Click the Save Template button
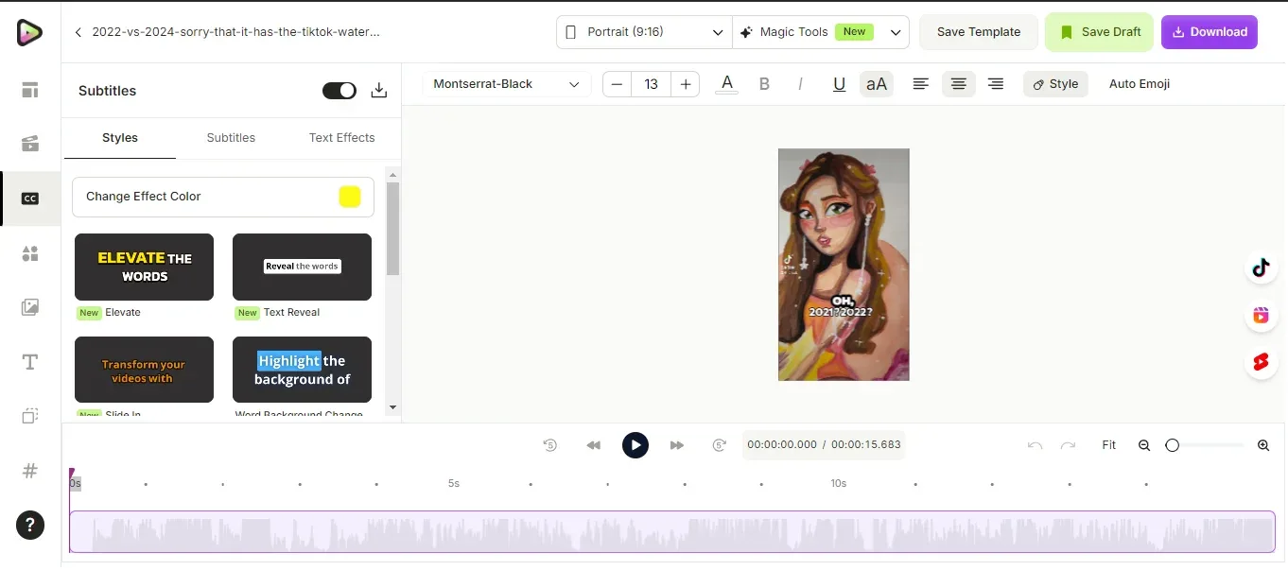1288x570 pixels. tap(979, 32)
